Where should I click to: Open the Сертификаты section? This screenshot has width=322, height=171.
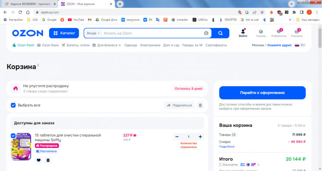216,45
